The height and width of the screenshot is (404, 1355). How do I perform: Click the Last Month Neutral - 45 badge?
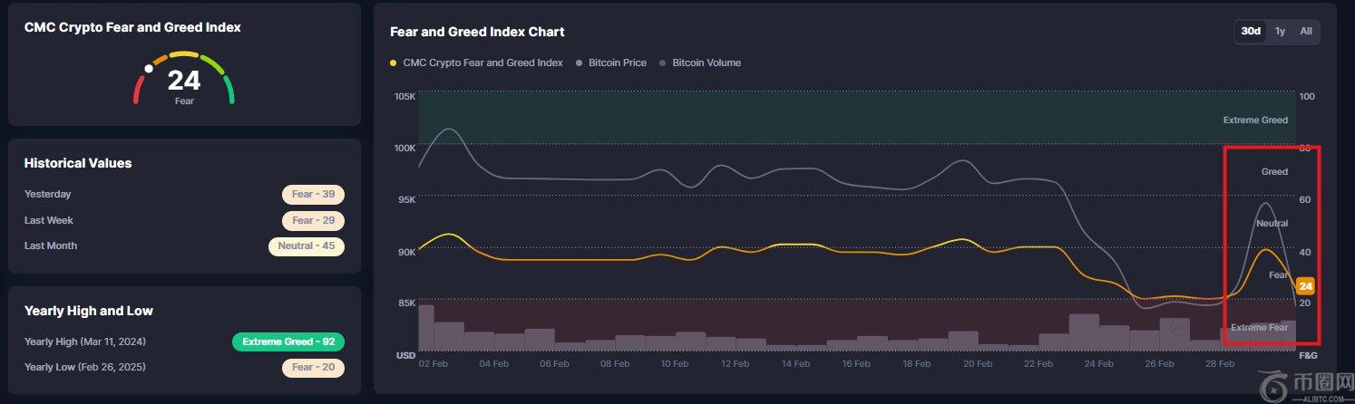click(x=307, y=246)
